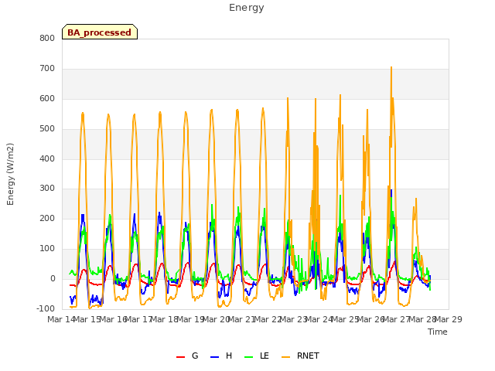Click the 700 y-axis tick label
The width and height of the screenshot is (495, 371).
pos(47,69)
